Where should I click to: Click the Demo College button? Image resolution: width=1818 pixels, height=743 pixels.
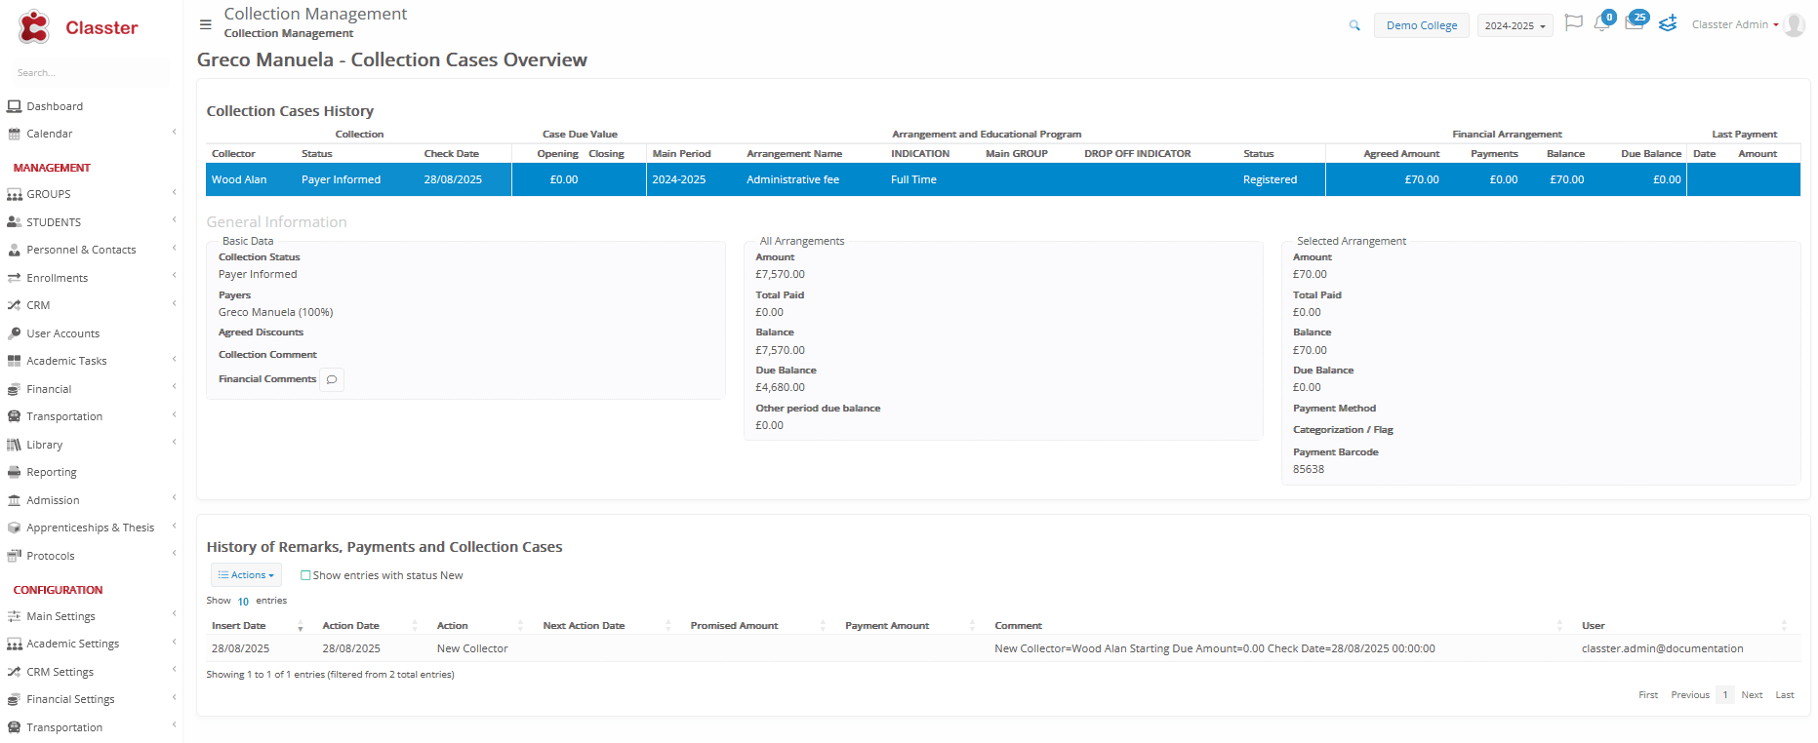click(1421, 25)
